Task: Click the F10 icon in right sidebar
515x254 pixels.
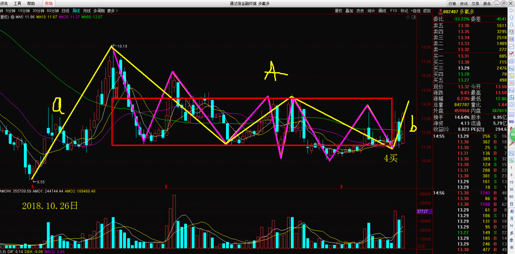Action: 511,69
